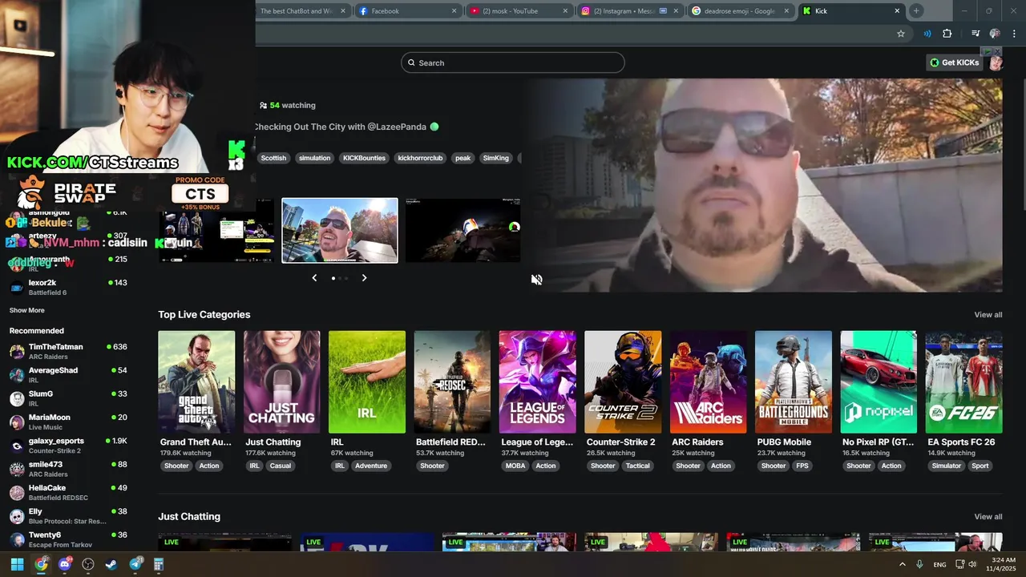Viewport: 1026px width, 577px height.
Task: Show hidden system tray icons chevron
Action: (903, 564)
